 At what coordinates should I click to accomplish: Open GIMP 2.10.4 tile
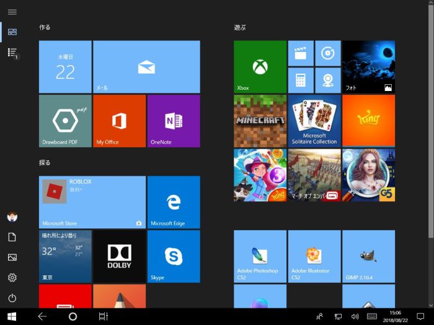[x=368, y=256]
